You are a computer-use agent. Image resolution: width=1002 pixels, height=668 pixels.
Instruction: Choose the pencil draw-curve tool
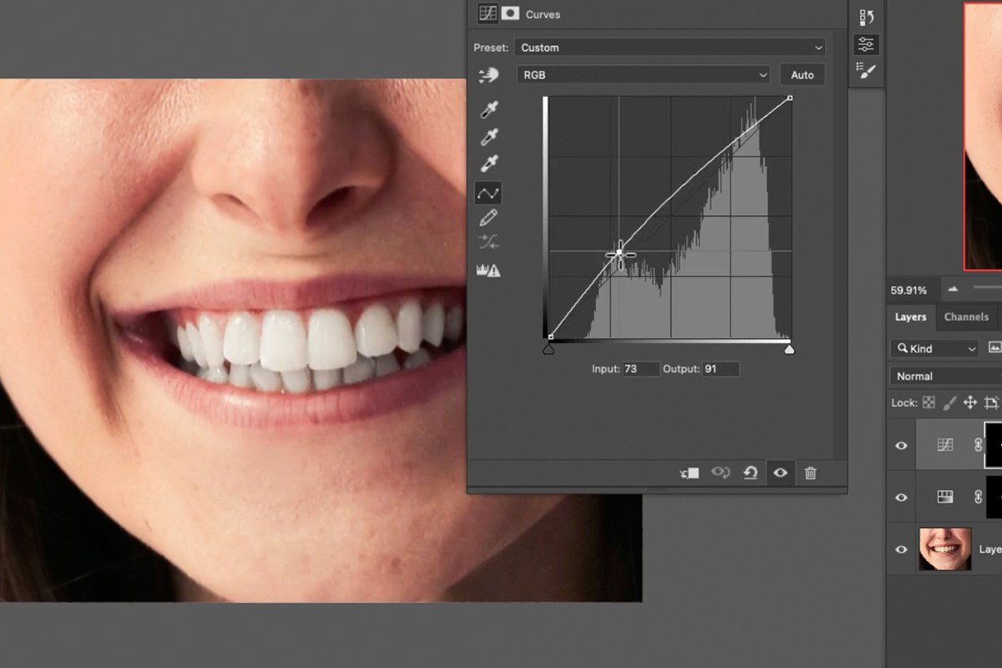pyautogui.click(x=489, y=218)
